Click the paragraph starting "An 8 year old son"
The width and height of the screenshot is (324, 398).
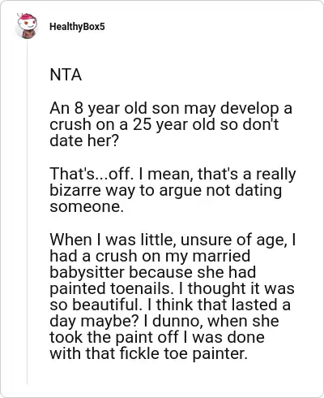(171, 124)
